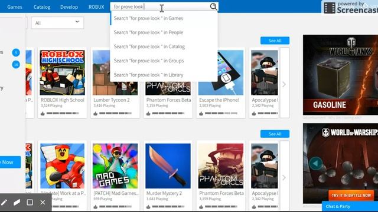The width and height of the screenshot is (378, 212).
Task: Click thumbs-up icon under Mad Games
Action: [x=96, y=207]
